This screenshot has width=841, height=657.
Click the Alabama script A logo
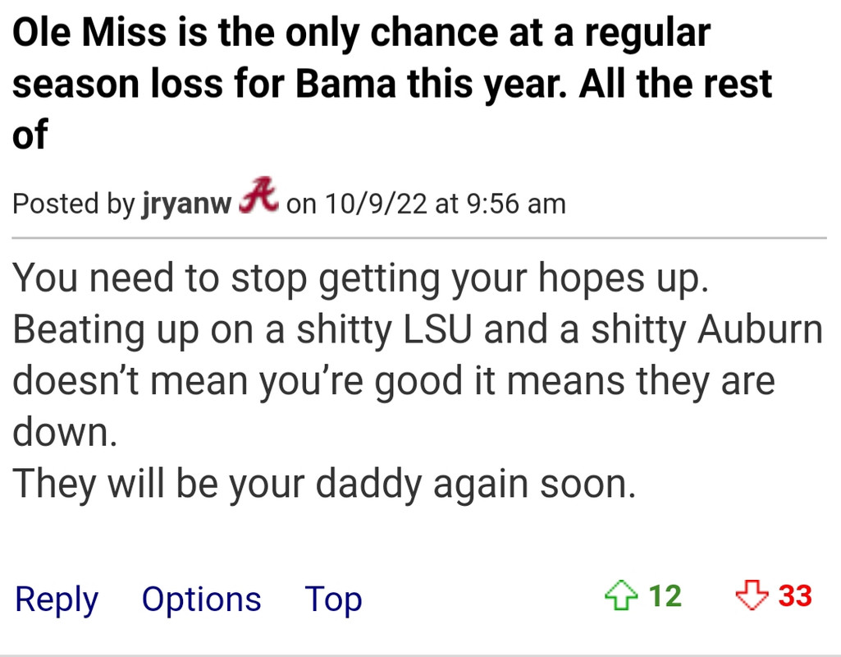258,195
